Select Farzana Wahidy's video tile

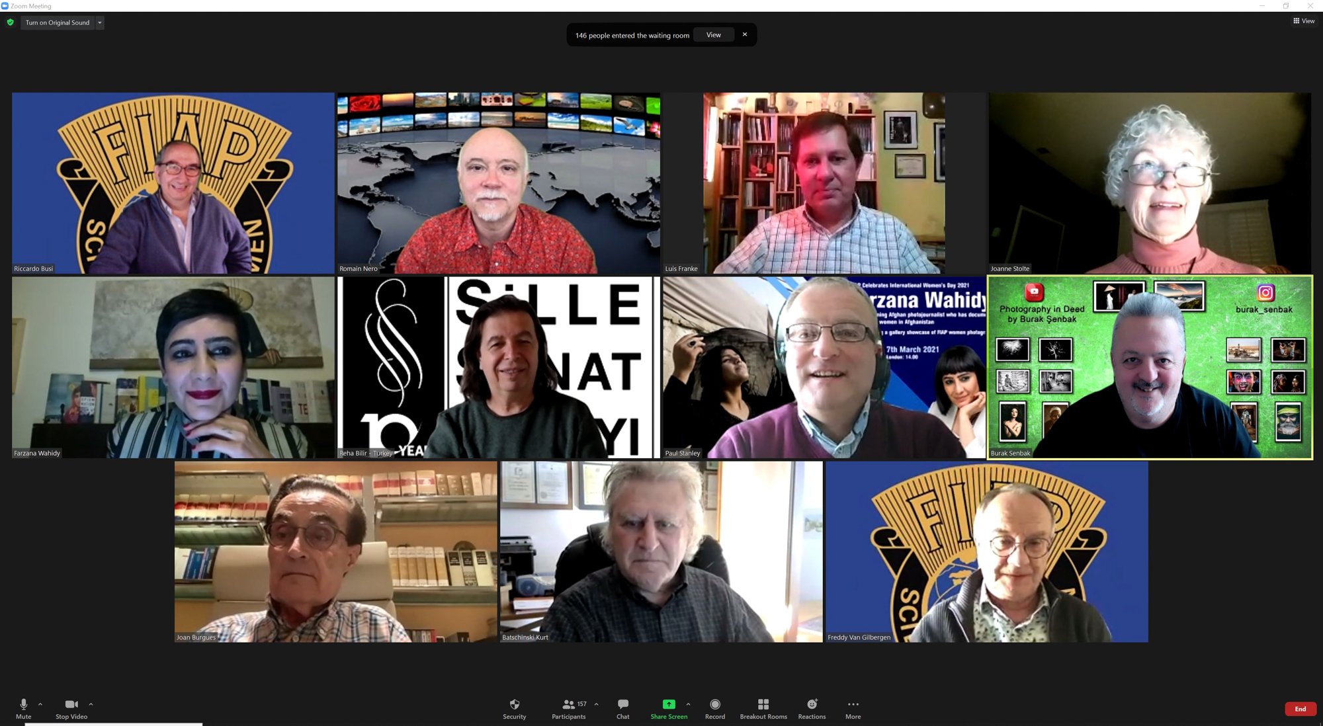(x=173, y=368)
